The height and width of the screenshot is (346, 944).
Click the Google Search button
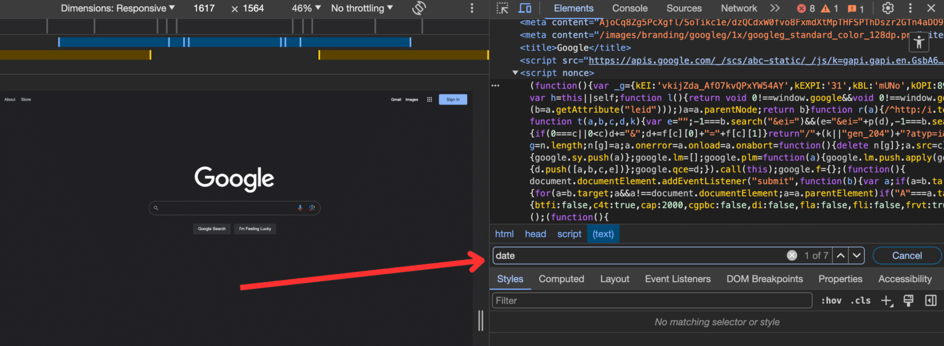(x=212, y=229)
